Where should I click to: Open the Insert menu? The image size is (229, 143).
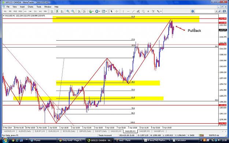click(x=22, y=7)
